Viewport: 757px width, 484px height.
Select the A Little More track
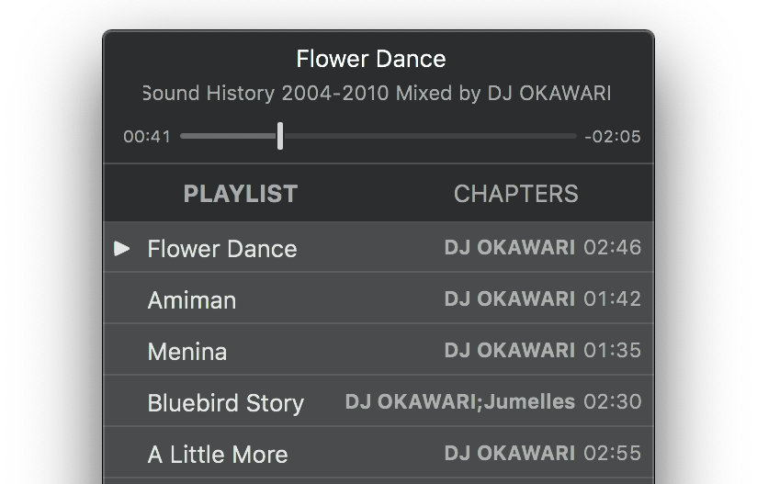(218, 455)
